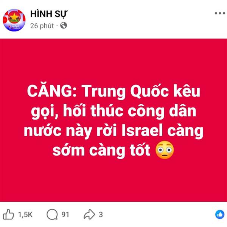Click the comment bubble icon
227x227 pixels.
point(52,215)
